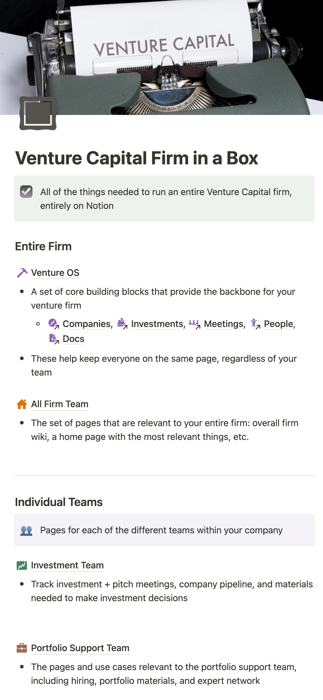Click the Venture Capital typewriter cover image
323x700 pixels.
point(172,52)
